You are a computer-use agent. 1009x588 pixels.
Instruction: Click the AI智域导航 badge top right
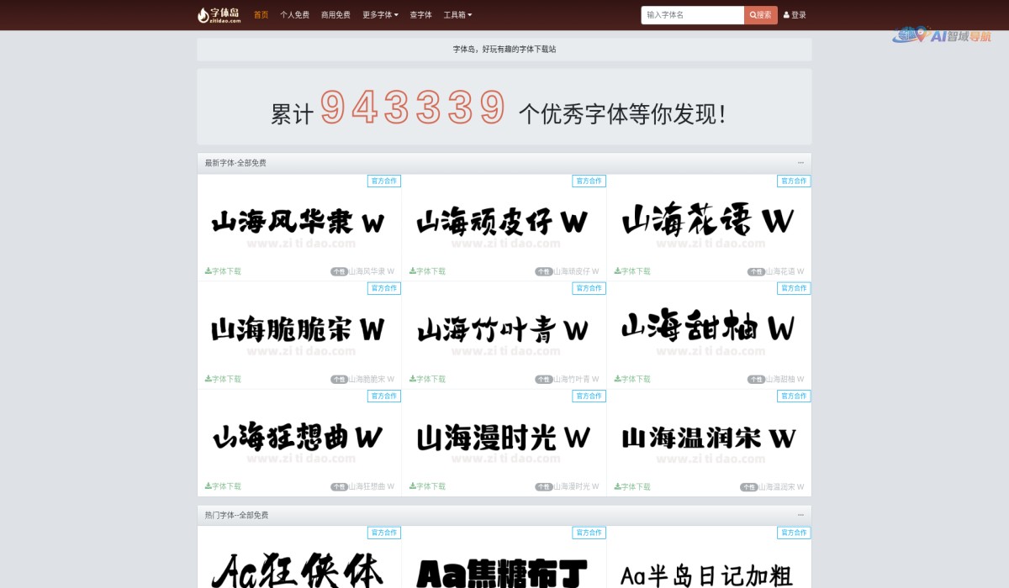[x=943, y=36]
